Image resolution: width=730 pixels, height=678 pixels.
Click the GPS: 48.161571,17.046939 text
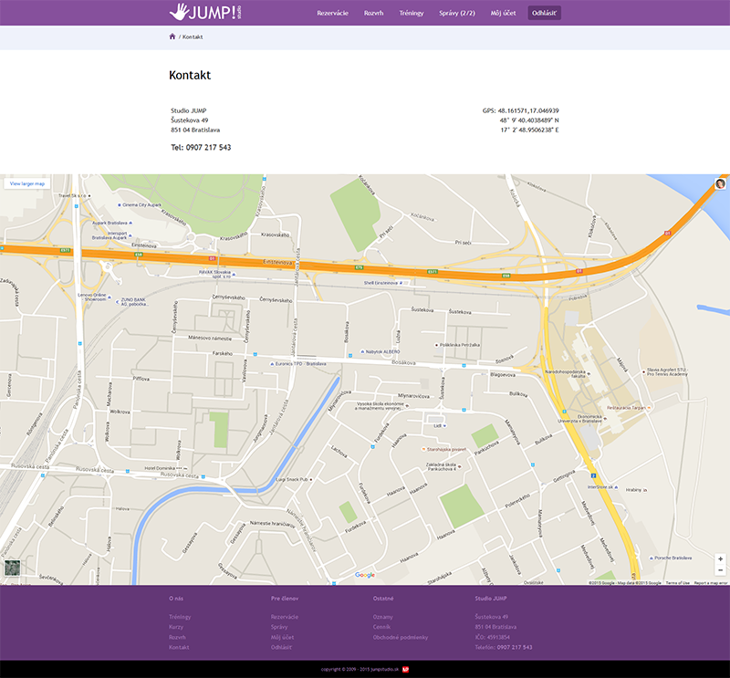[x=520, y=110]
